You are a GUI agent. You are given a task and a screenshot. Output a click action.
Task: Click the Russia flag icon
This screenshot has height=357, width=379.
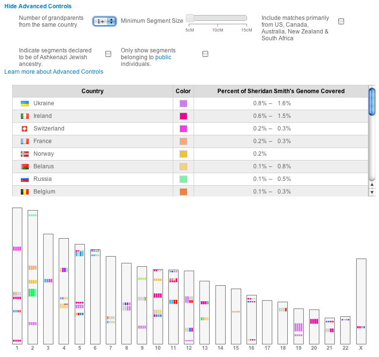[25, 179]
